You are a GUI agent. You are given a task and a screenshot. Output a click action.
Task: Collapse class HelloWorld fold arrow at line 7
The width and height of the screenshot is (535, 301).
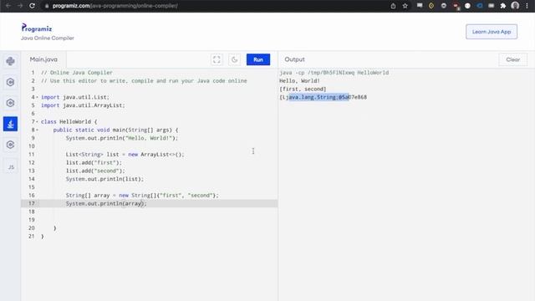coord(37,122)
